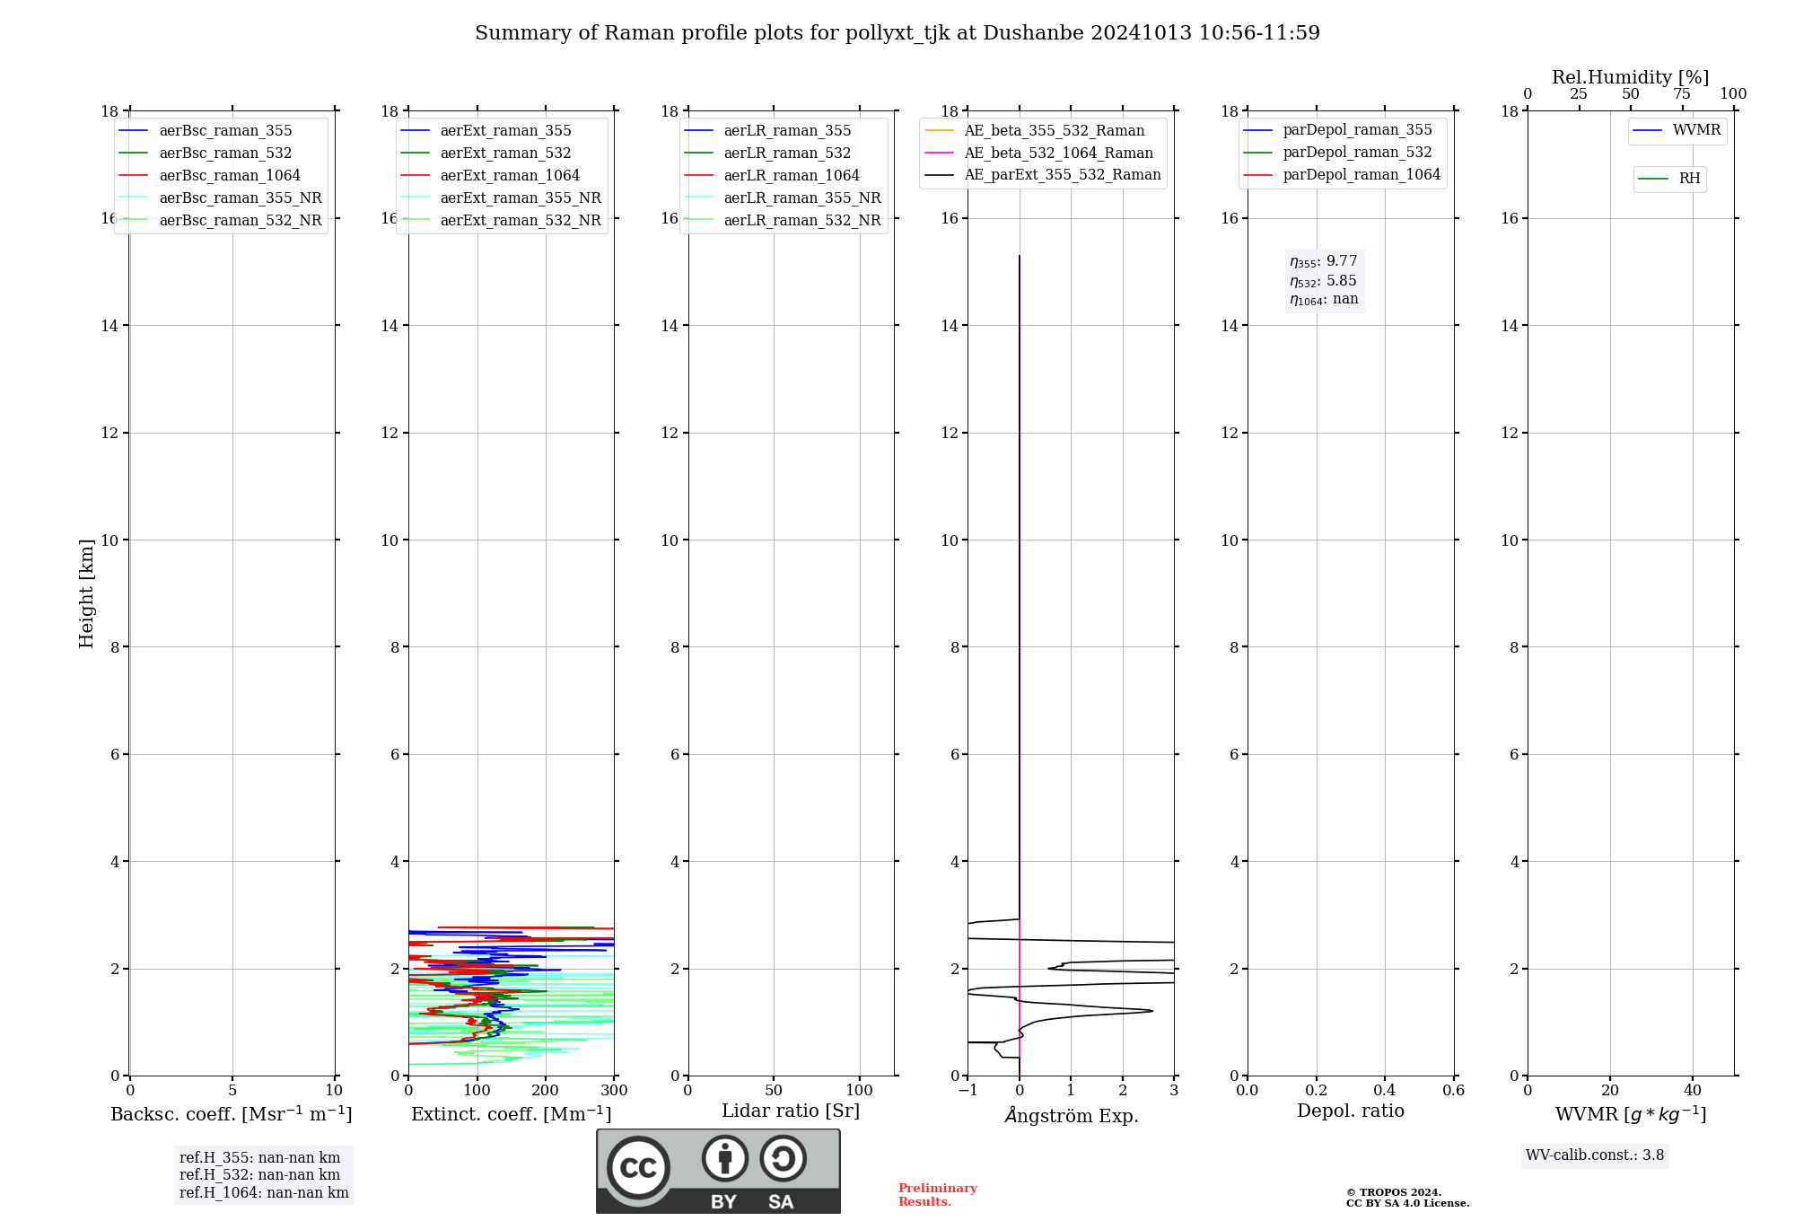Viewport: 1795px width, 1221px height.
Task: Click the ref.H_532 nan-nan km text
Action: click(x=259, y=1175)
